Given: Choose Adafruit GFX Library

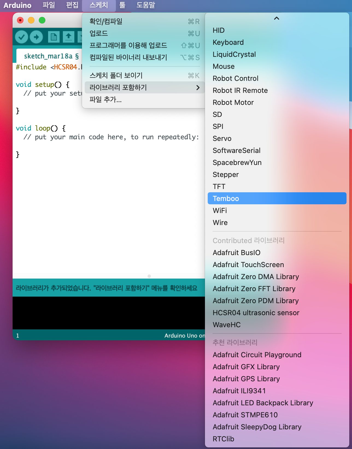Looking at the screenshot, I should click(x=277, y=367).
